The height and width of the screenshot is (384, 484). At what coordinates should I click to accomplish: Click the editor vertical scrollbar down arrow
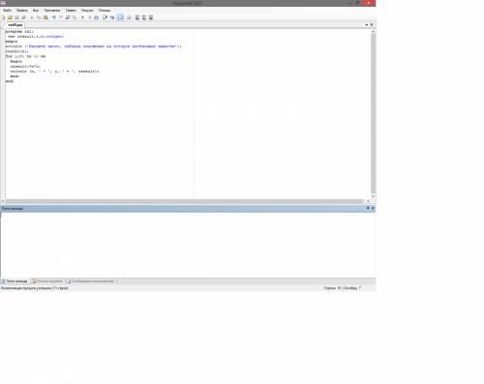pyautogui.click(x=373, y=196)
